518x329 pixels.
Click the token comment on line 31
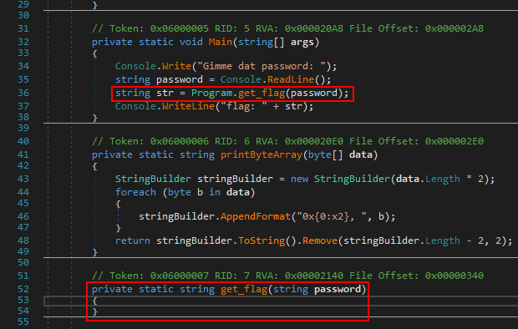[287, 28]
